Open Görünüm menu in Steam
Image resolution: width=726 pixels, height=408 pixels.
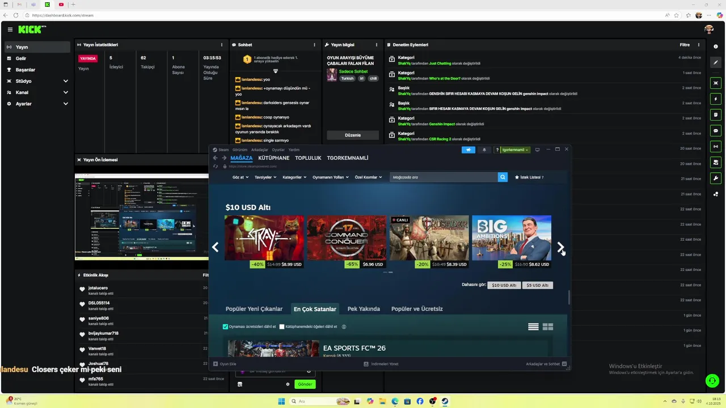point(240,150)
